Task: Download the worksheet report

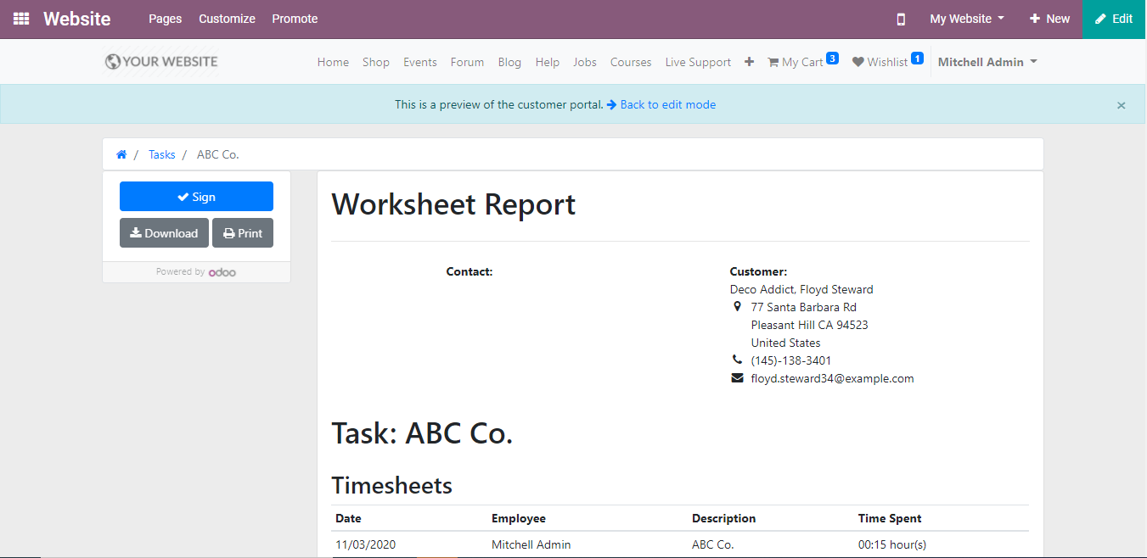Action: pyautogui.click(x=164, y=233)
